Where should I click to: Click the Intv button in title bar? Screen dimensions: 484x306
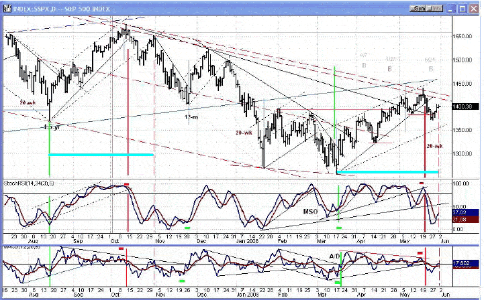(435, 9)
